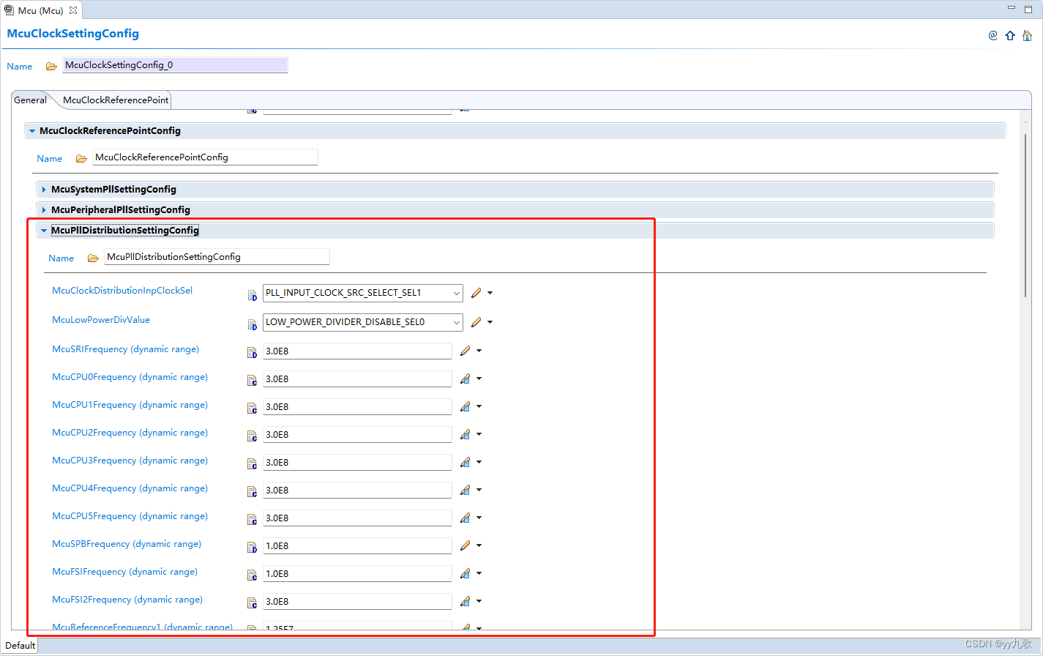Click the @ link icon in header

coord(992,35)
